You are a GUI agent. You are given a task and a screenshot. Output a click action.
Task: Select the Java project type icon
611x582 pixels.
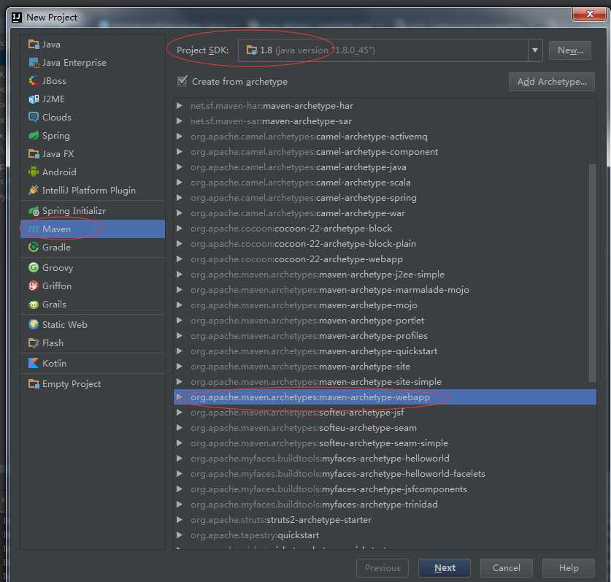[x=34, y=45]
